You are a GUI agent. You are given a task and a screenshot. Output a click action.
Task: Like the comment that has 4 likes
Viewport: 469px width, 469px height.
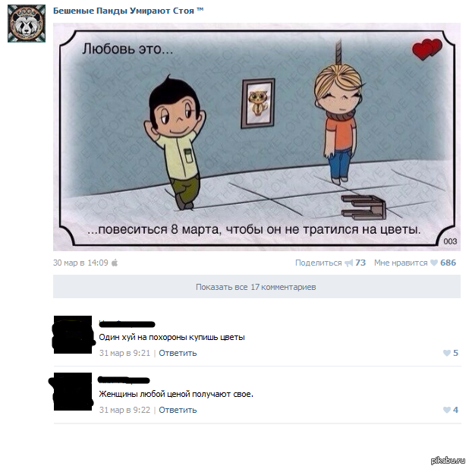(x=451, y=410)
